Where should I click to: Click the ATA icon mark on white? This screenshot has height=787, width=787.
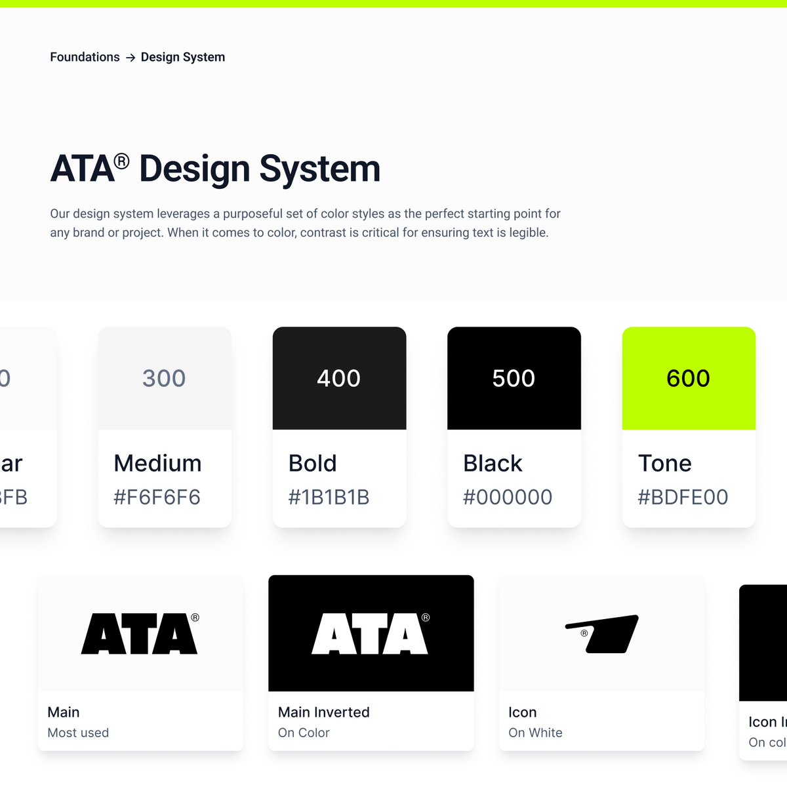[601, 634]
